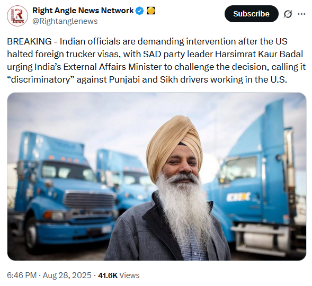Screen dimensions: 312x286
Task: Open the three-dot more options menu
Action: (301, 14)
